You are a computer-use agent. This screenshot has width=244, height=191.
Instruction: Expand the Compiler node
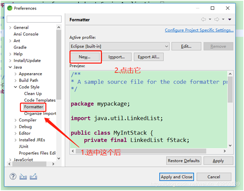pyautogui.click(x=16, y=120)
